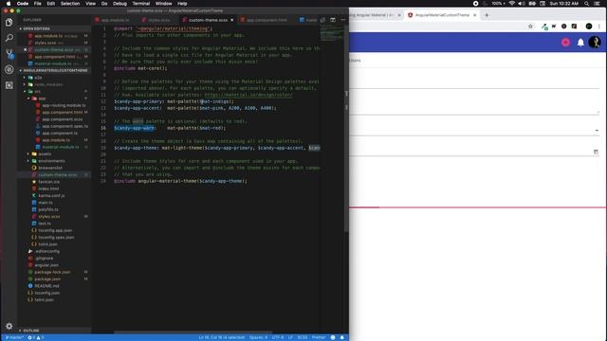
Task: Open the Selection menu
Action: (x=70, y=4)
